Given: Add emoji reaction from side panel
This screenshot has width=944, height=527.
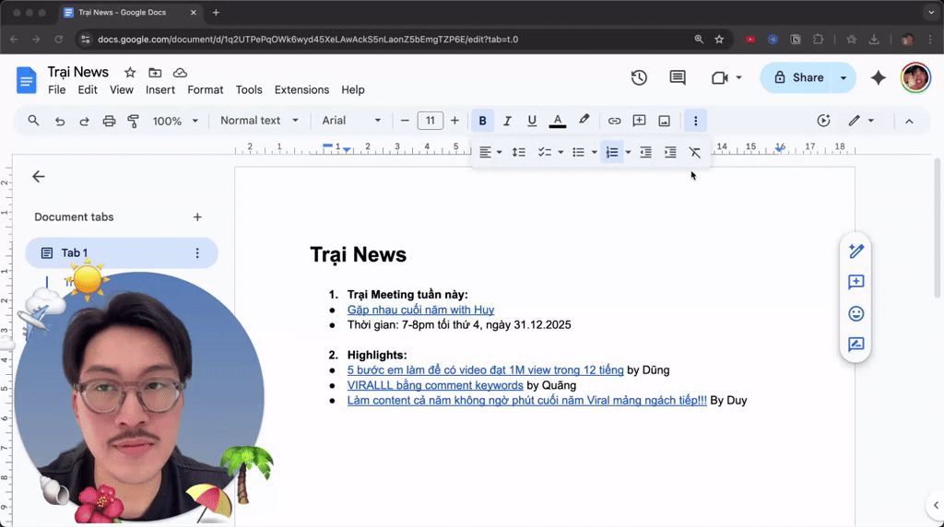Looking at the screenshot, I should coord(855,313).
